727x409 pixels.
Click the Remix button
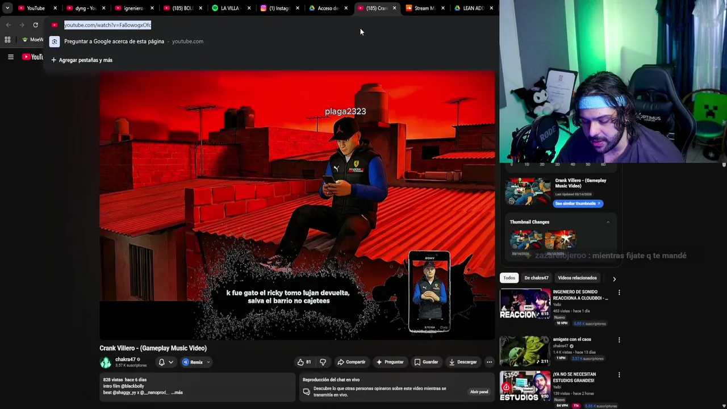(x=193, y=362)
